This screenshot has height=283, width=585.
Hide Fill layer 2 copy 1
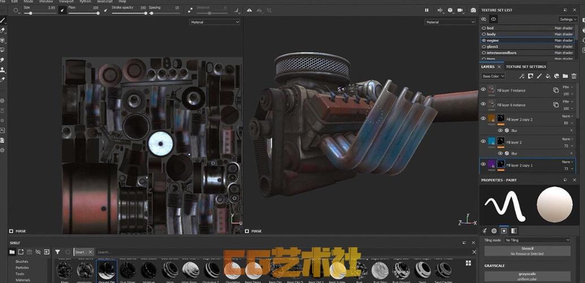(483, 164)
